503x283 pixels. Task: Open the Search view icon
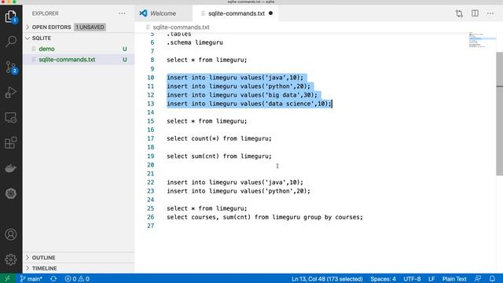pyautogui.click(x=10, y=42)
